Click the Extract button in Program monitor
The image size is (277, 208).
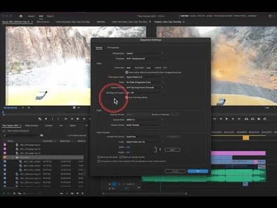[252, 119]
